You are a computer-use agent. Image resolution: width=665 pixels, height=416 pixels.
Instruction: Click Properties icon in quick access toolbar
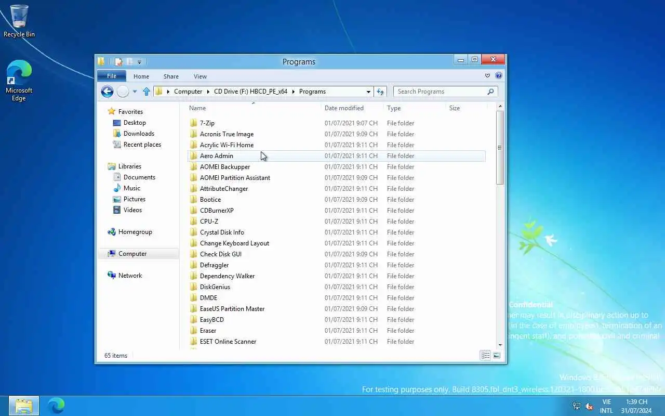(118, 62)
